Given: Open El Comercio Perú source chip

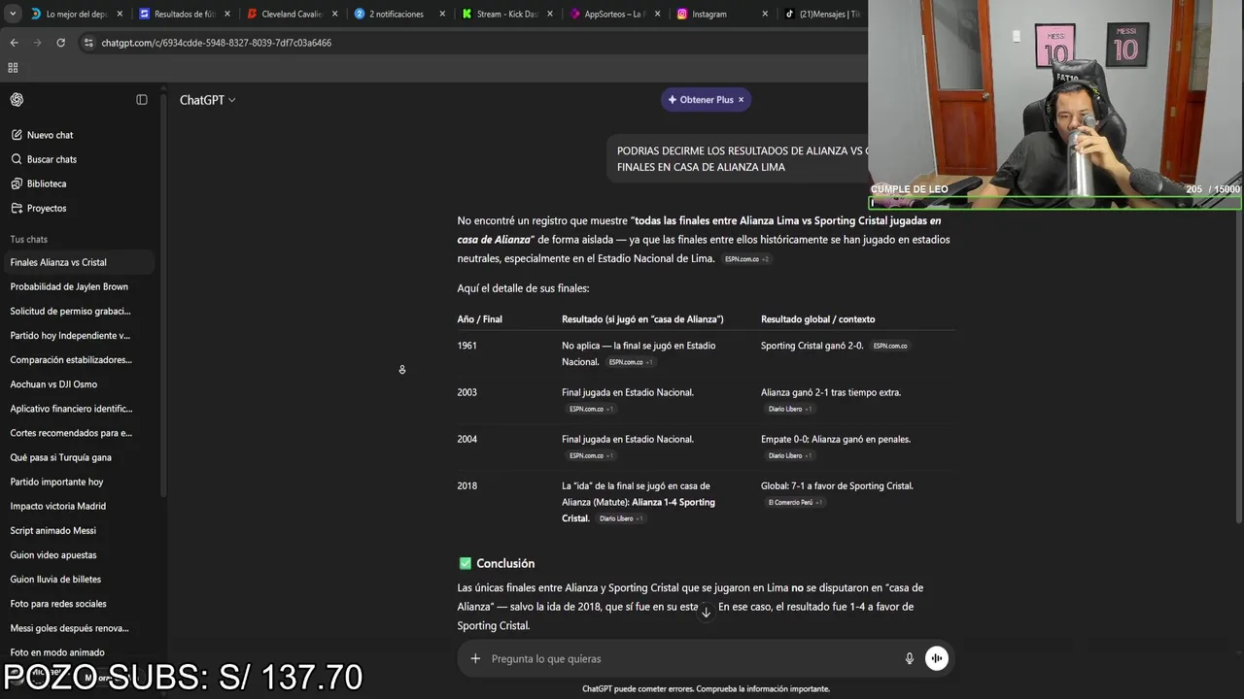Looking at the screenshot, I should [795, 503].
